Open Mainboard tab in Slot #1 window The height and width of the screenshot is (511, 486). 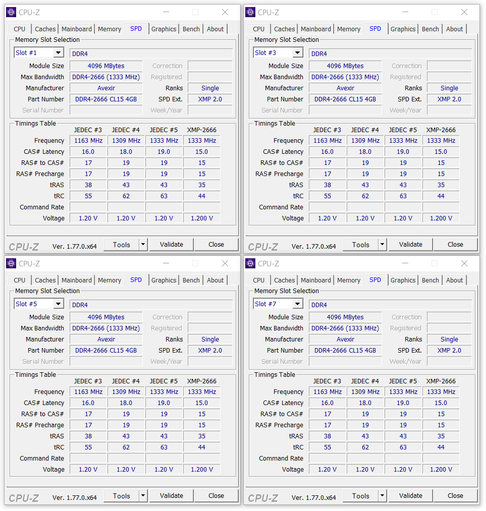(x=77, y=29)
